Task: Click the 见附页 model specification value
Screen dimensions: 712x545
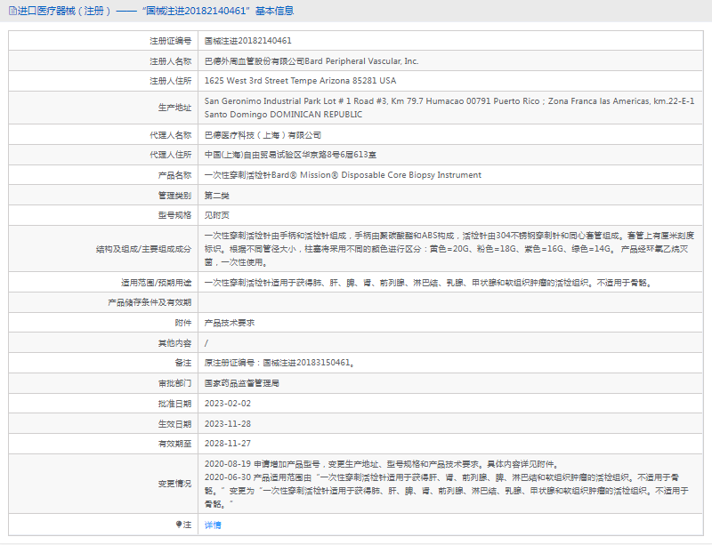Action: 217,214
